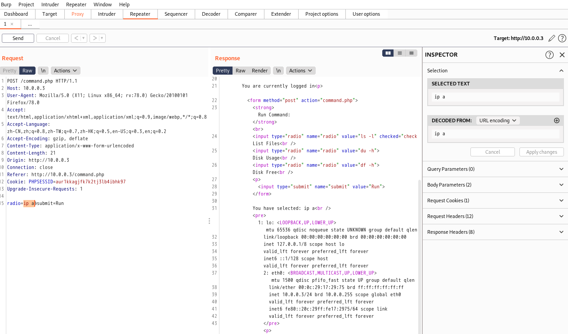Switch to Extender tab
Screen dimensions: 568x334
[x=281, y=14]
